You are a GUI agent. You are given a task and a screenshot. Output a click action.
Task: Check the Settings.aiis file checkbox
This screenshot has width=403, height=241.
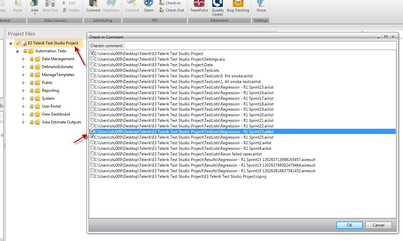tap(92, 59)
